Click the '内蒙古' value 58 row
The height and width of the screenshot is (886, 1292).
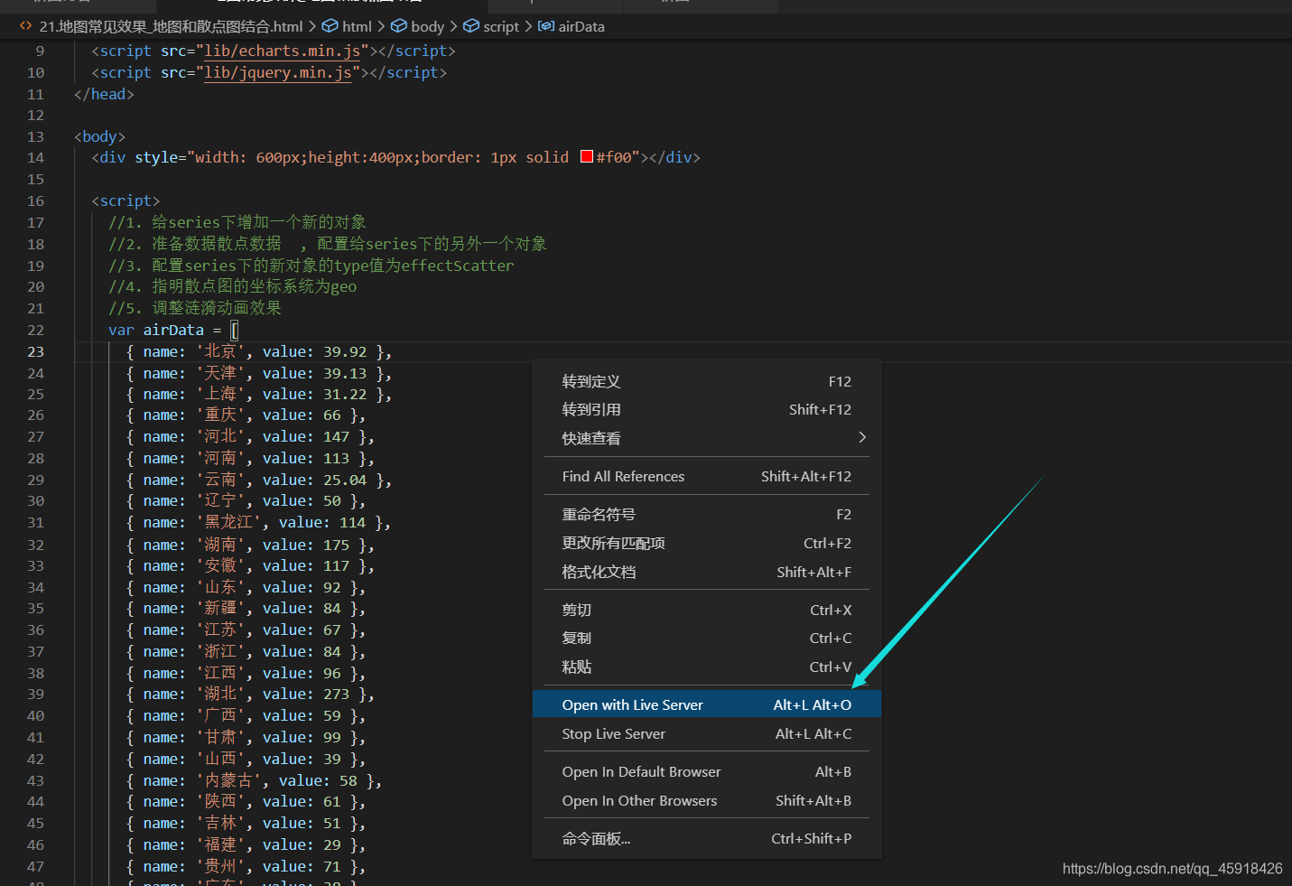[254, 780]
